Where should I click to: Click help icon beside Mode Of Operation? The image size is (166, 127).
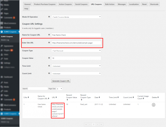49,17
